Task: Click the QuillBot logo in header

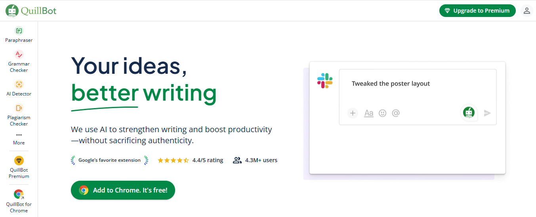Action: (x=31, y=11)
